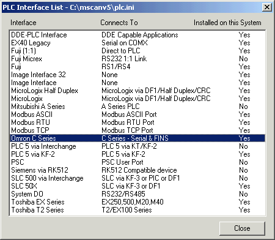Click 'No' status for Fuji Micrex
The width and height of the screenshot is (275, 240).
[x=243, y=59]
